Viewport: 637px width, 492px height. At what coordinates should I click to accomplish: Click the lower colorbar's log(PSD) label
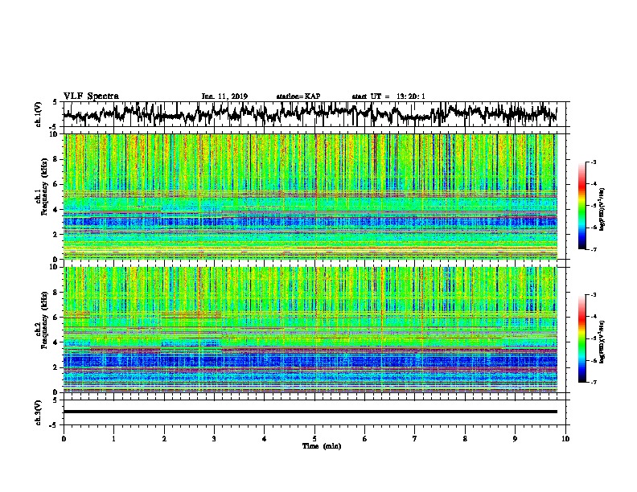click(x=602, y=342)
